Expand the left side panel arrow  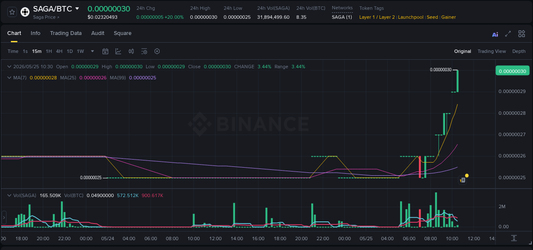click(x=4, y=218)
